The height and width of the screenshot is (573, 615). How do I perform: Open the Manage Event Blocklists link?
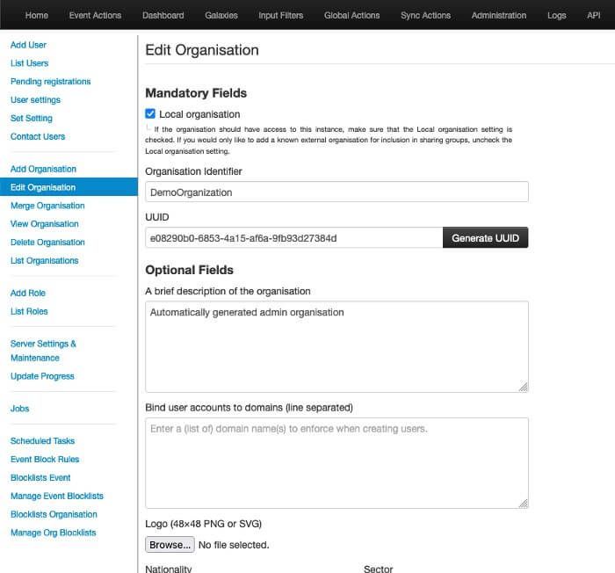56,497
